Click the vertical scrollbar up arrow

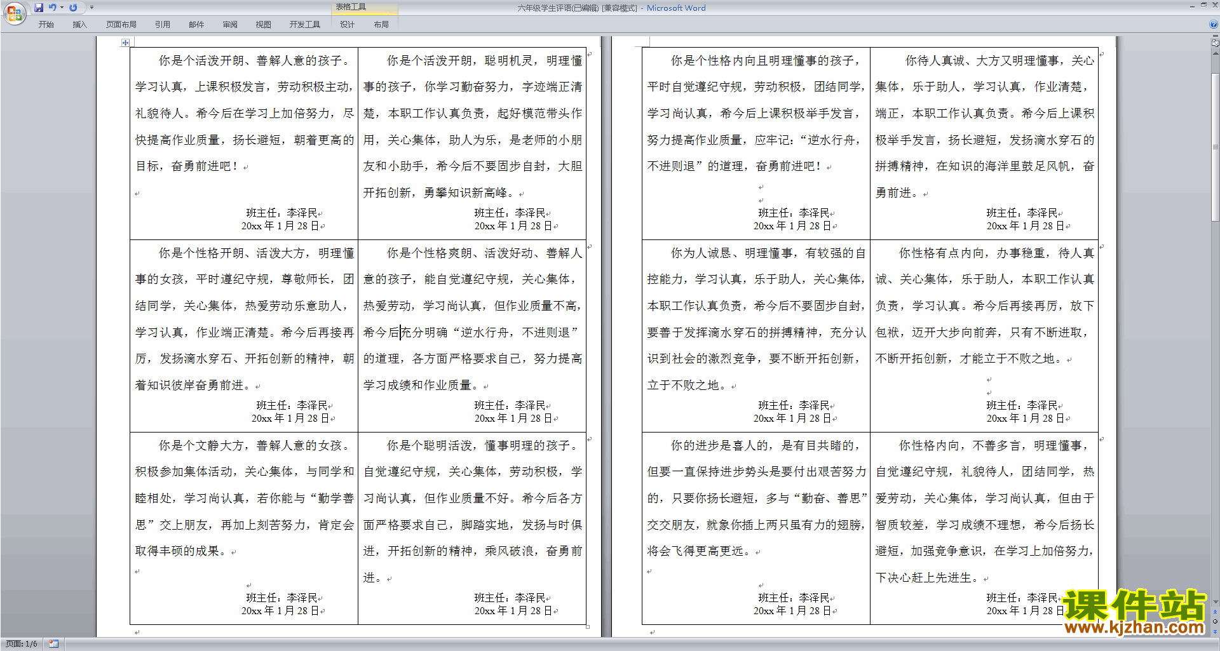click(x=1216, y=52)
